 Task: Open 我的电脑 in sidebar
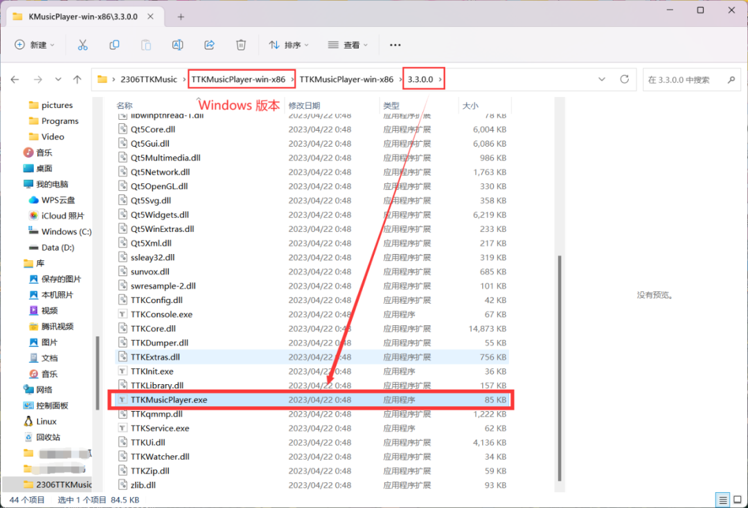pyautogui.click(x=45, y=184)
